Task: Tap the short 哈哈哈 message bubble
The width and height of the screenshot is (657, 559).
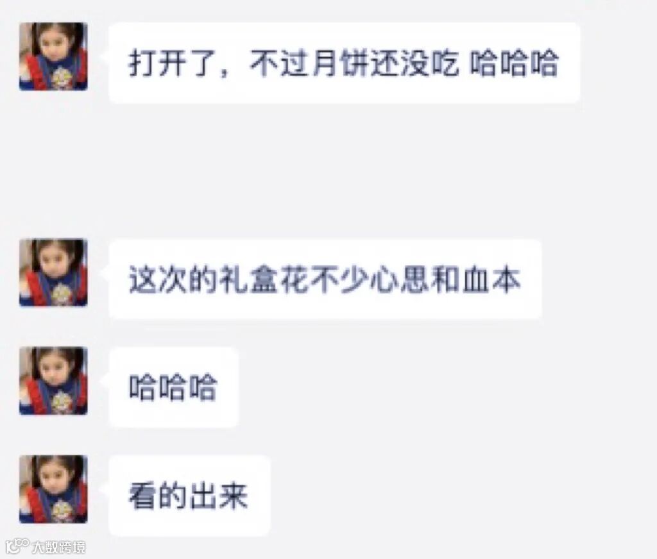Action: point(173,387)
